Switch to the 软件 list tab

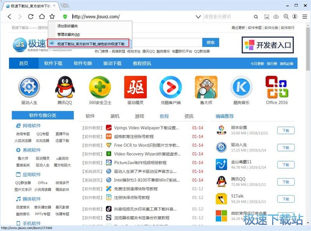tap(90, 116)
